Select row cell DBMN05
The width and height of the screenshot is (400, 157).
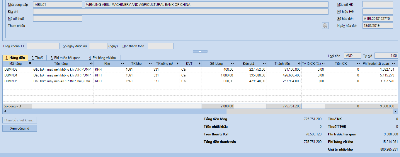coord(17,81)
